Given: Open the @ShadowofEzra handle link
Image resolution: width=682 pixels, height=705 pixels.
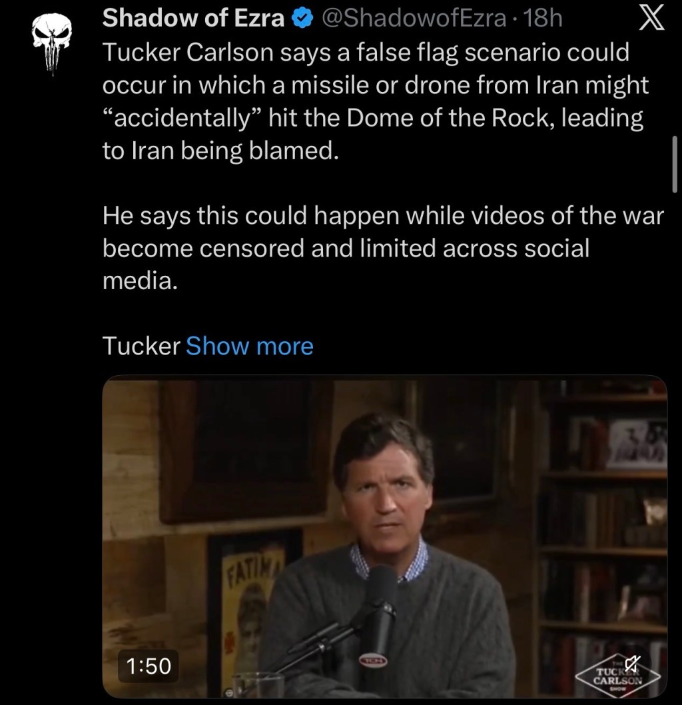Looking at the screenshot, I should coord(414,19).
